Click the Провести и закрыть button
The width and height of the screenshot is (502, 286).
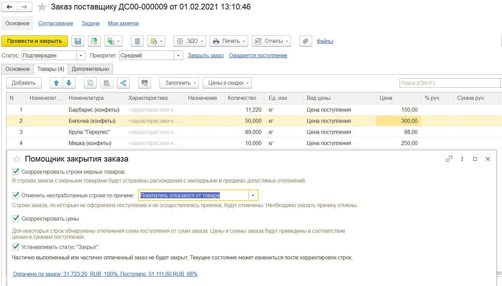[34, 41]
